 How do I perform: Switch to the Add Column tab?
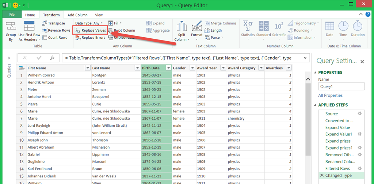(x=77, y=15)
